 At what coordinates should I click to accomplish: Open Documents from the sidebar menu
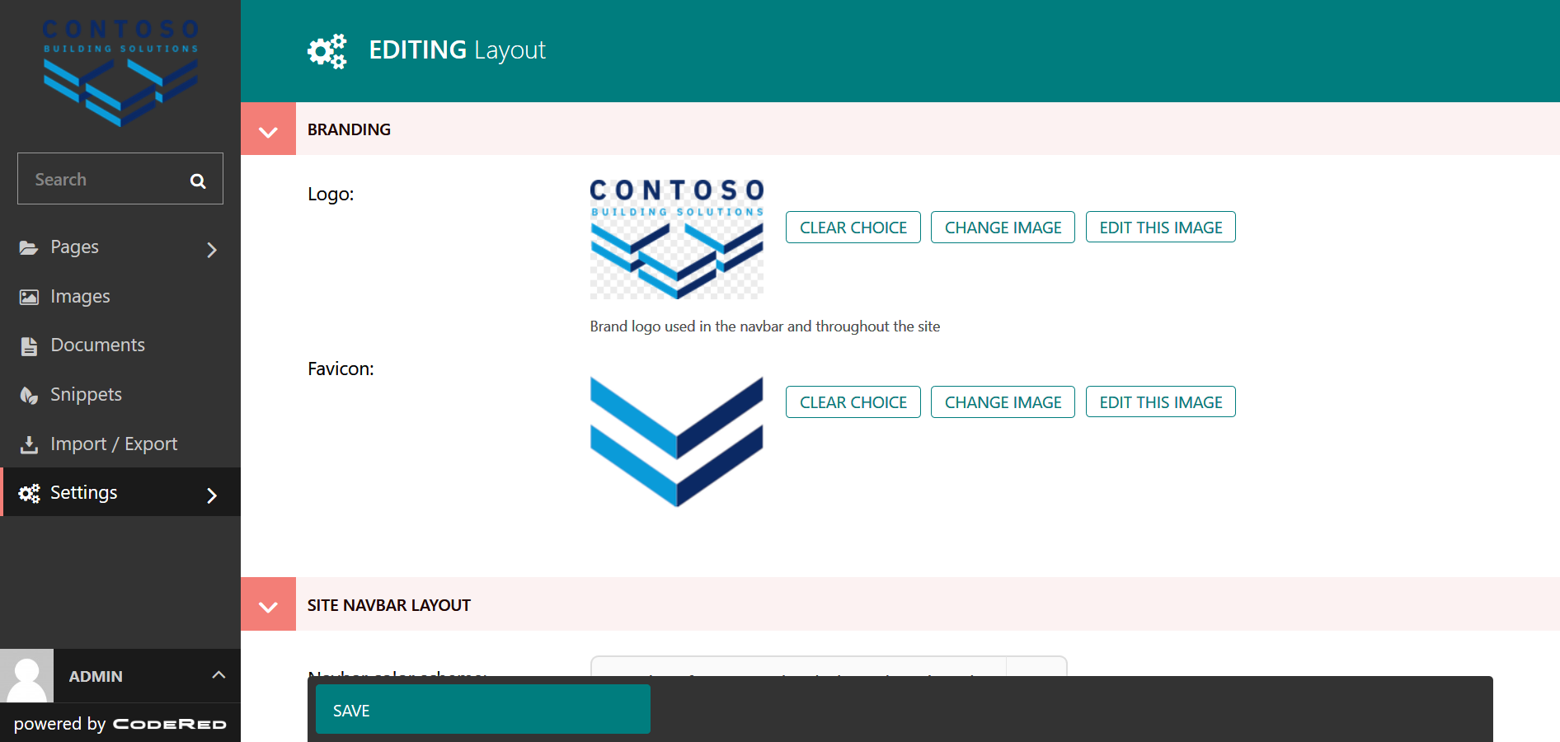tap(97, 345)
